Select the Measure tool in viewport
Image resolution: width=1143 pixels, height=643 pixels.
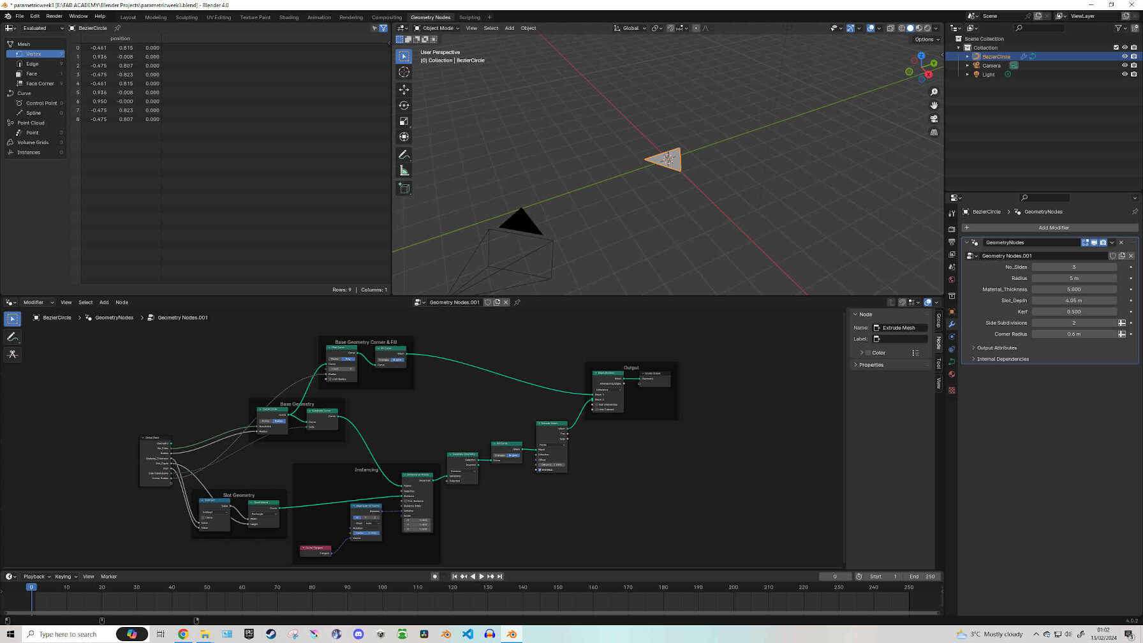pyautogui.click(x=404, y=170)
